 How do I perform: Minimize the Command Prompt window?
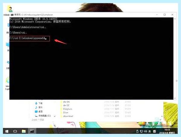(157, 15)
